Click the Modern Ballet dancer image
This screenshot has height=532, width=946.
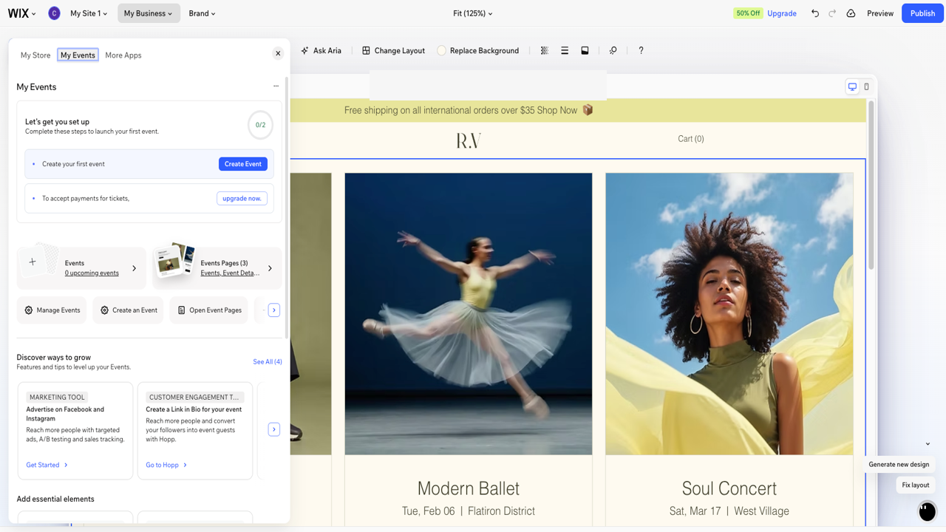click(x=469, y=314)
